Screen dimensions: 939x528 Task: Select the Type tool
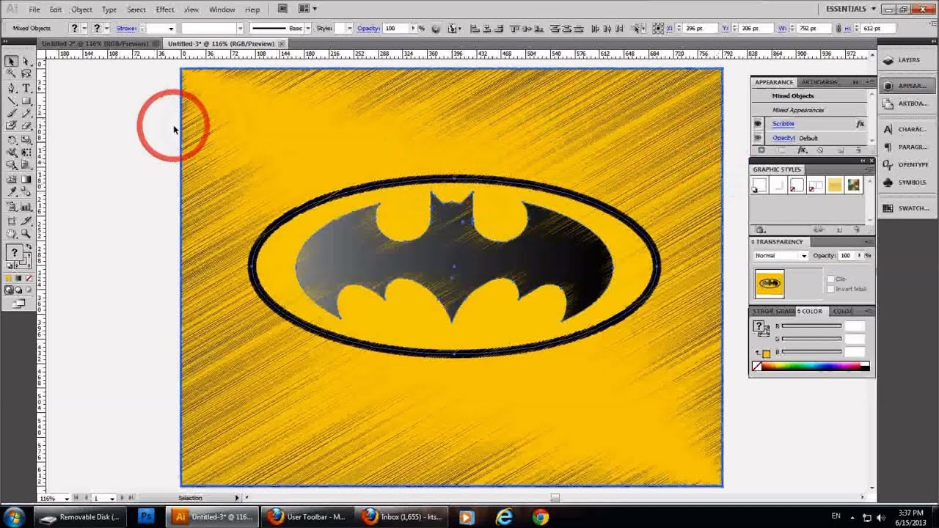pyautogui.click(x=26, y=88)
